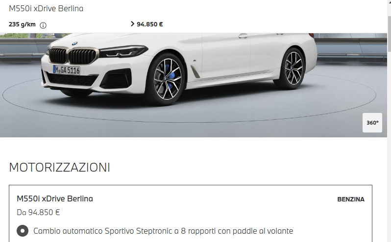
Task: Click the chevron arrow before 94.850 €
Action: 132,24
